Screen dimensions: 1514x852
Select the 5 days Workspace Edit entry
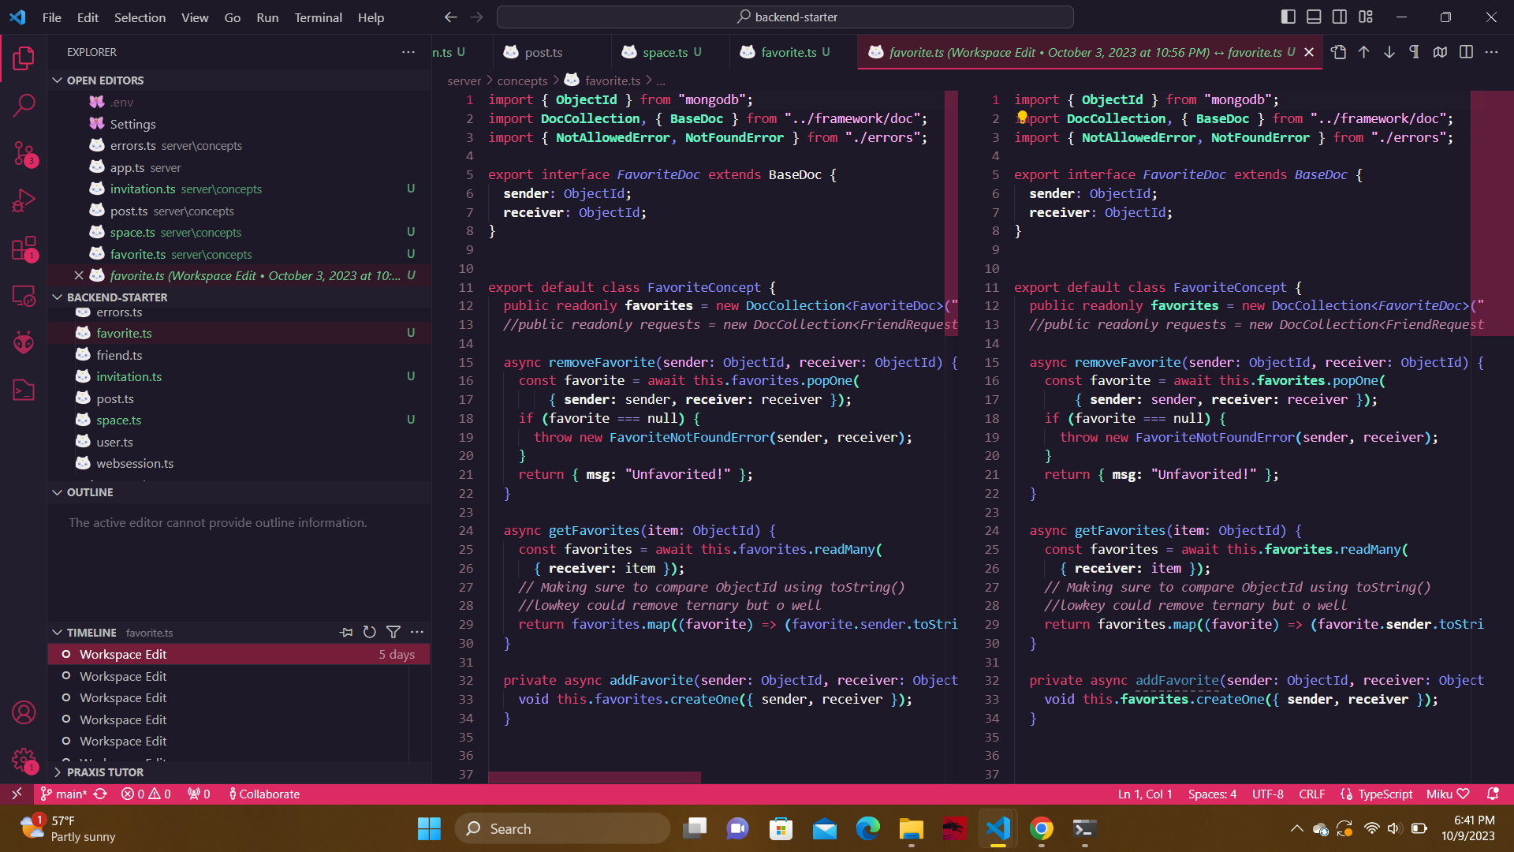click(239, 654)
